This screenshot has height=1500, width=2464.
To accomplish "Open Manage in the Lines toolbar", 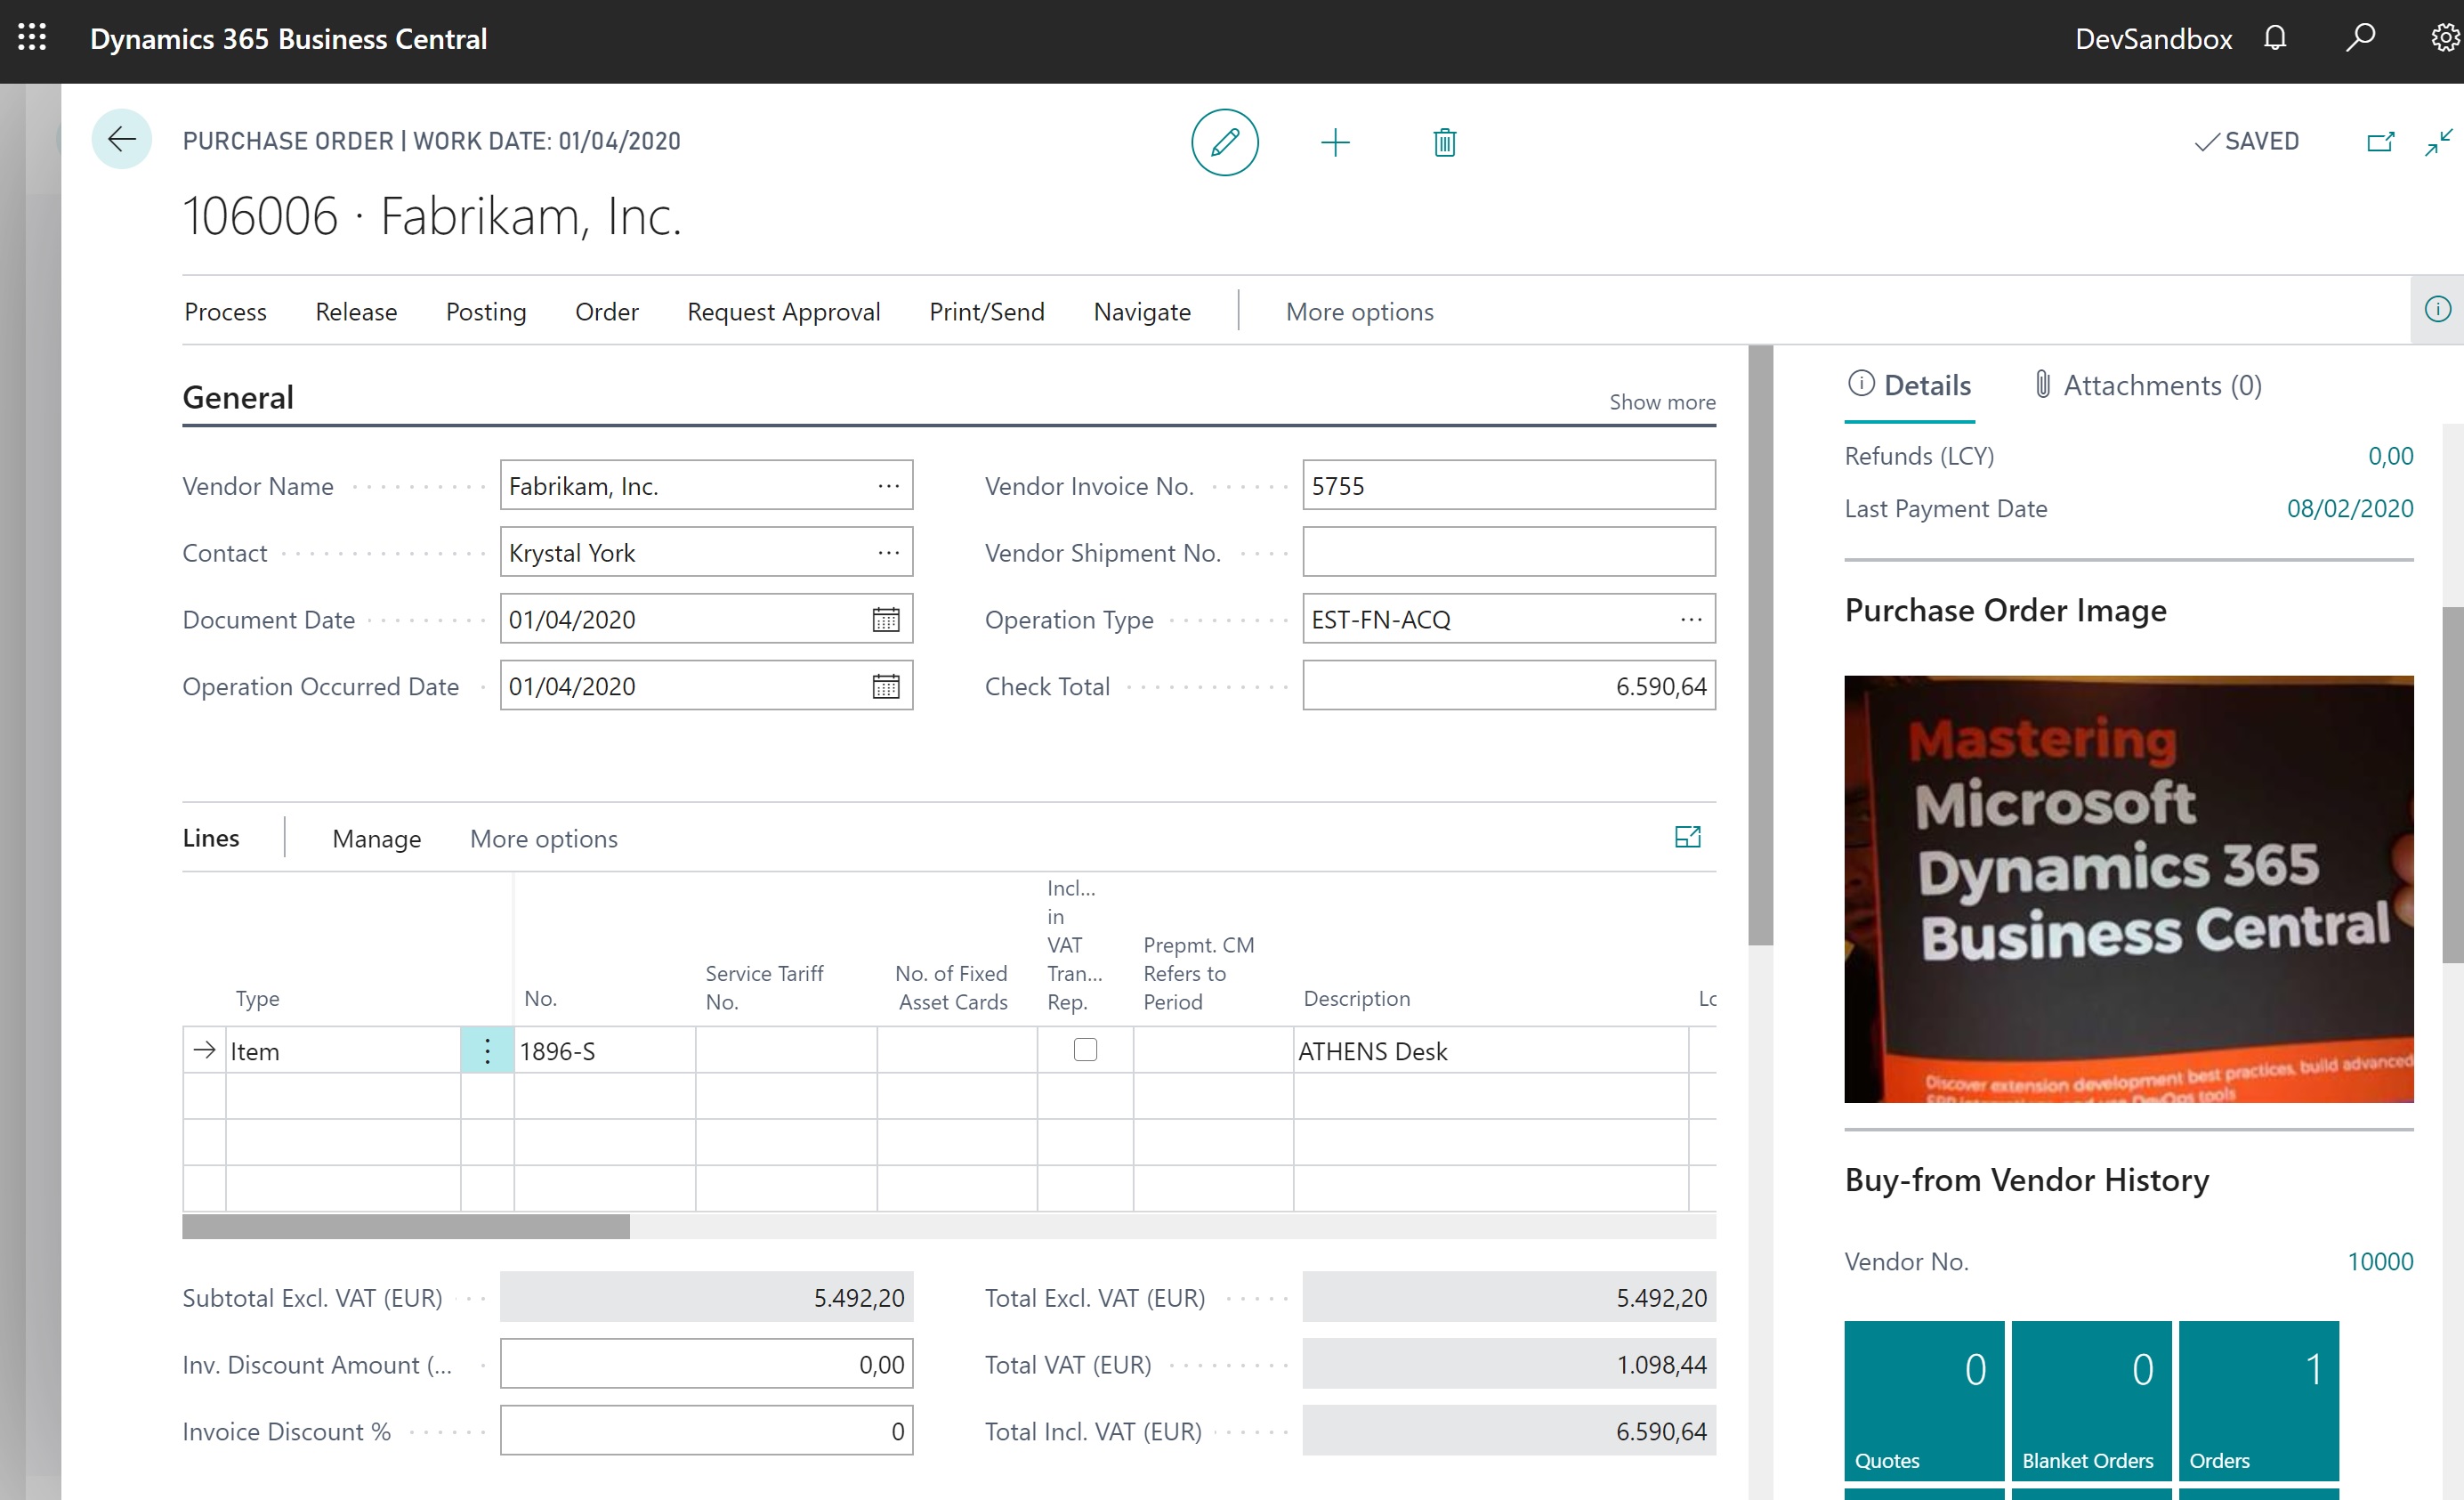I will click(376, 839).
